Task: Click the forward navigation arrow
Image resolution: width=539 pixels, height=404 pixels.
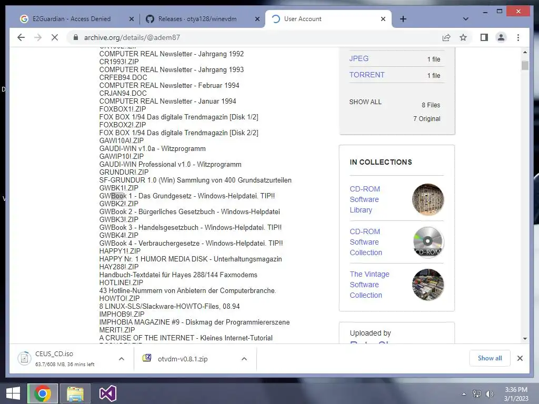Action: pos(38,37)
